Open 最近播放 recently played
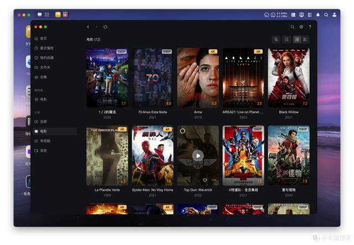This screenshot has height=245, width=354. 55,48
